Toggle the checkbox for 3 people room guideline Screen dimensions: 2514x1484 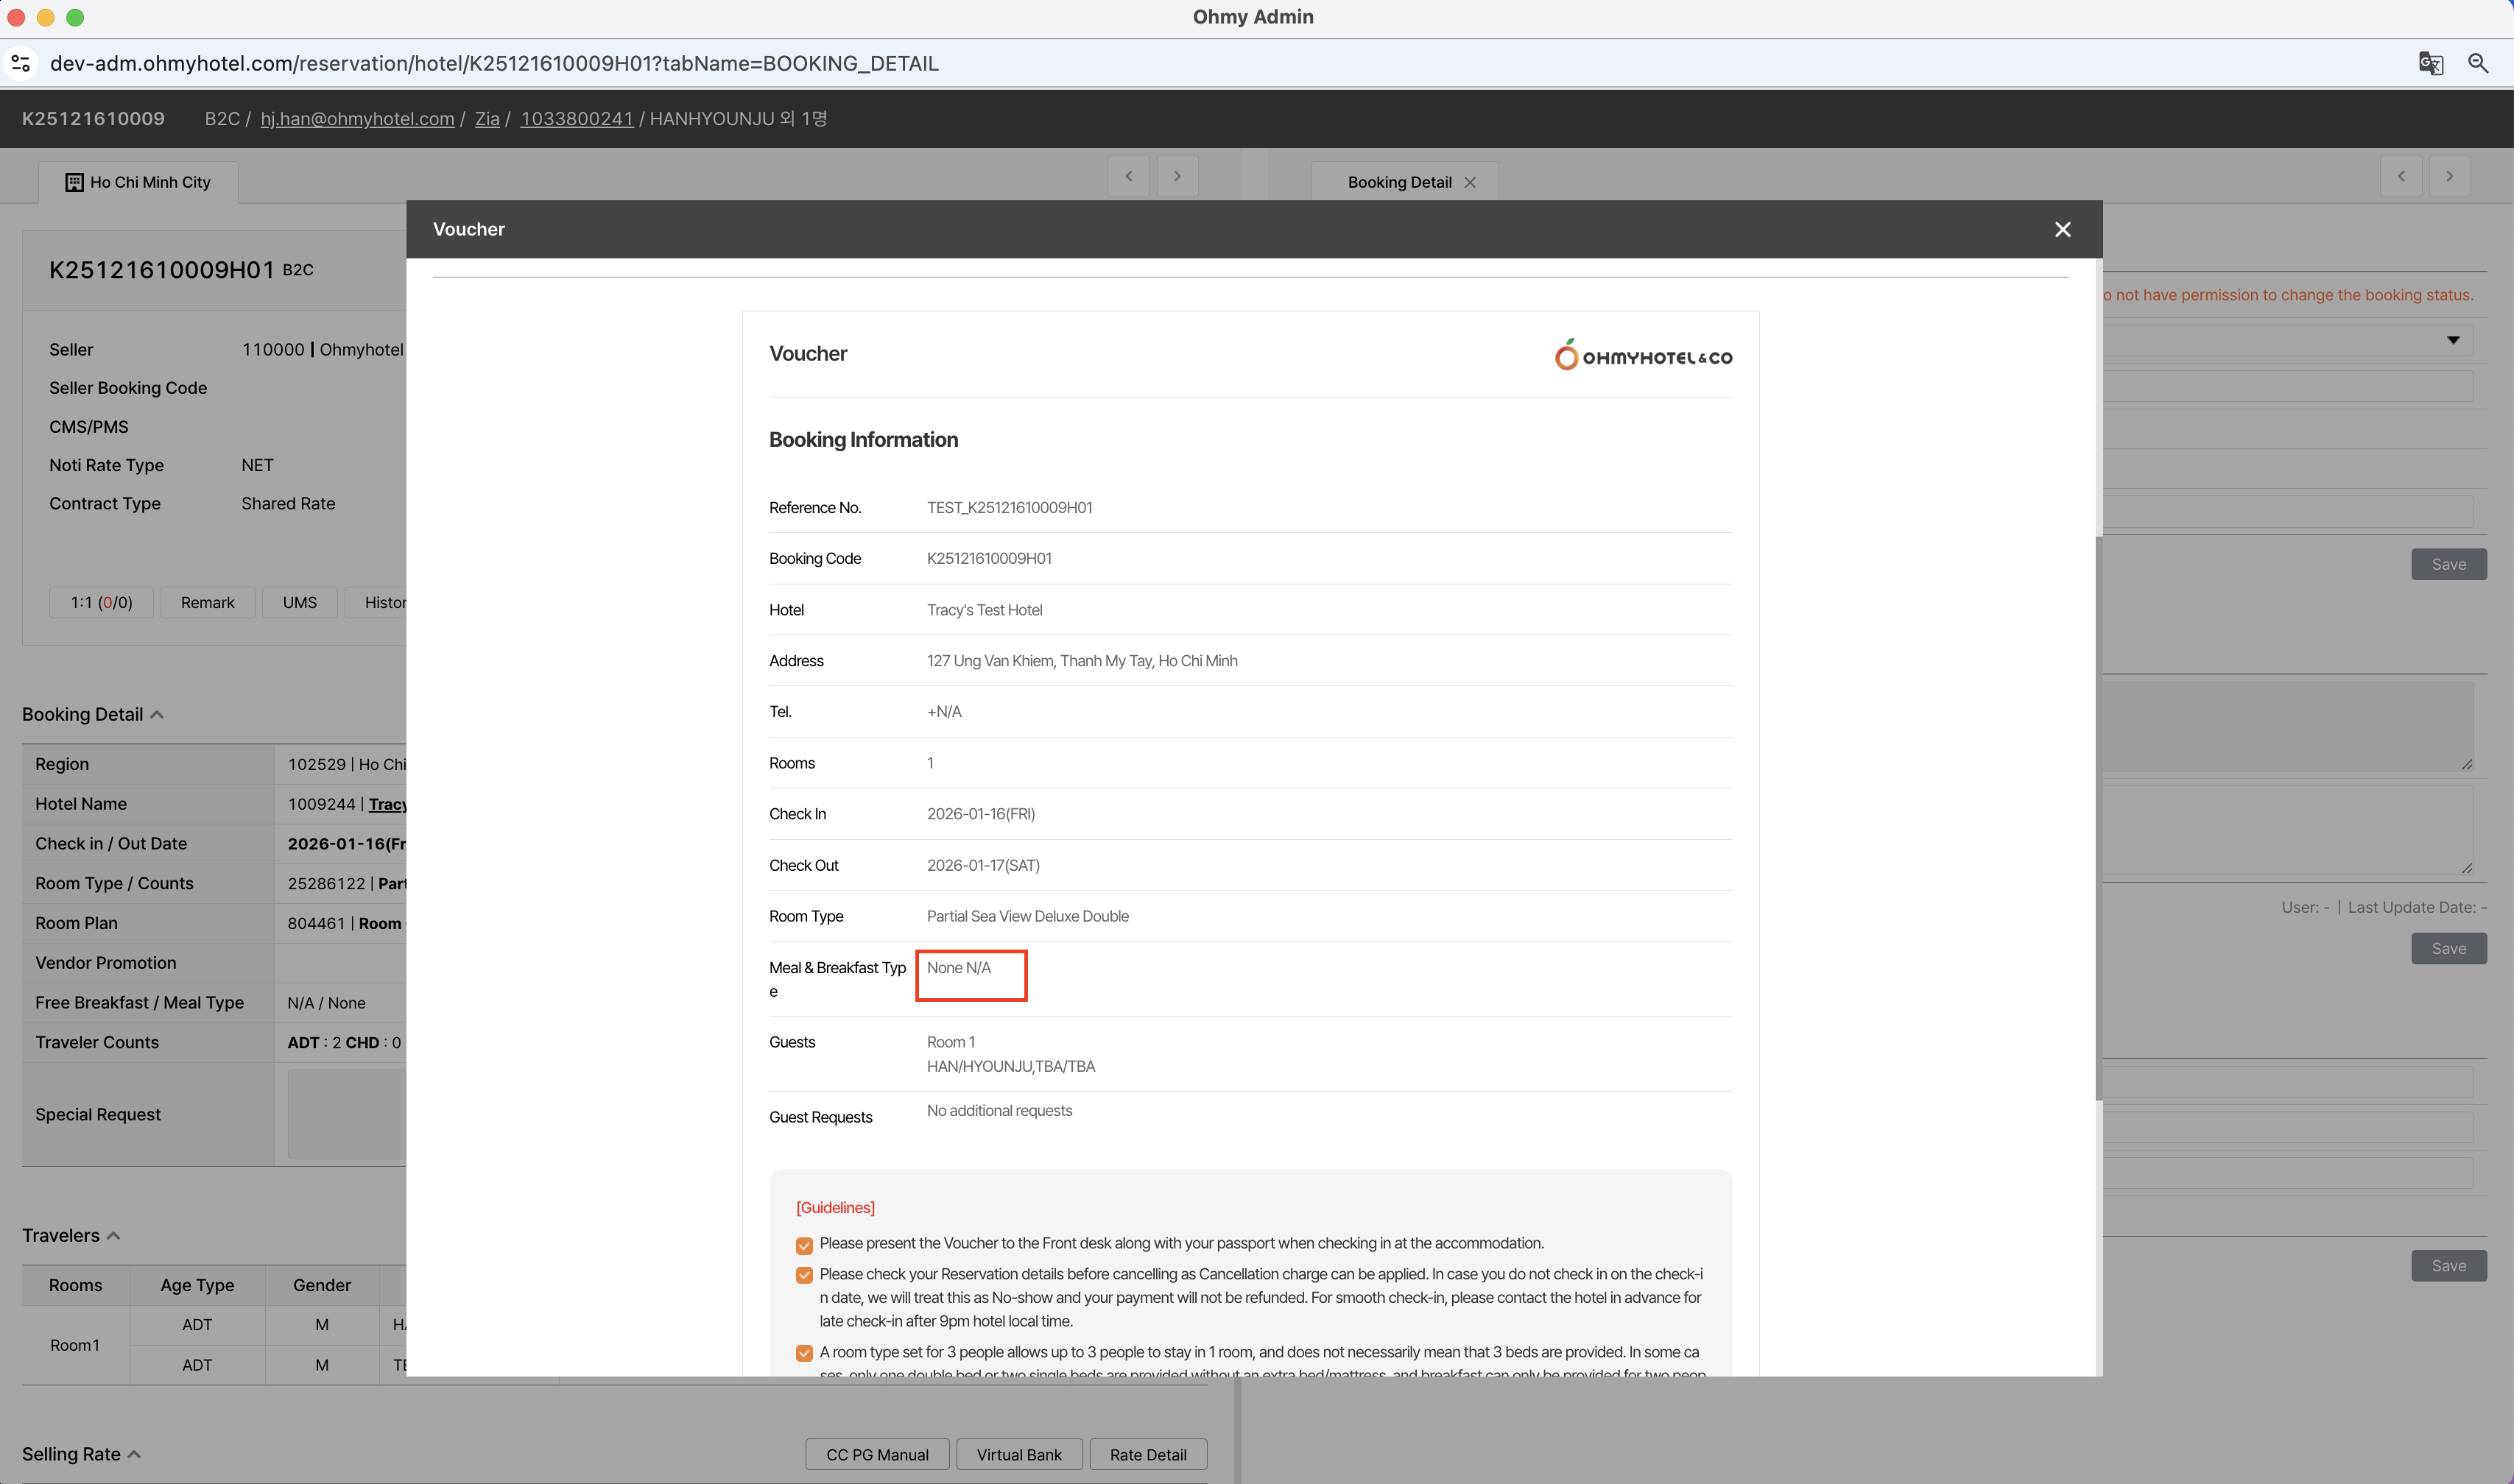point(803,1353)
